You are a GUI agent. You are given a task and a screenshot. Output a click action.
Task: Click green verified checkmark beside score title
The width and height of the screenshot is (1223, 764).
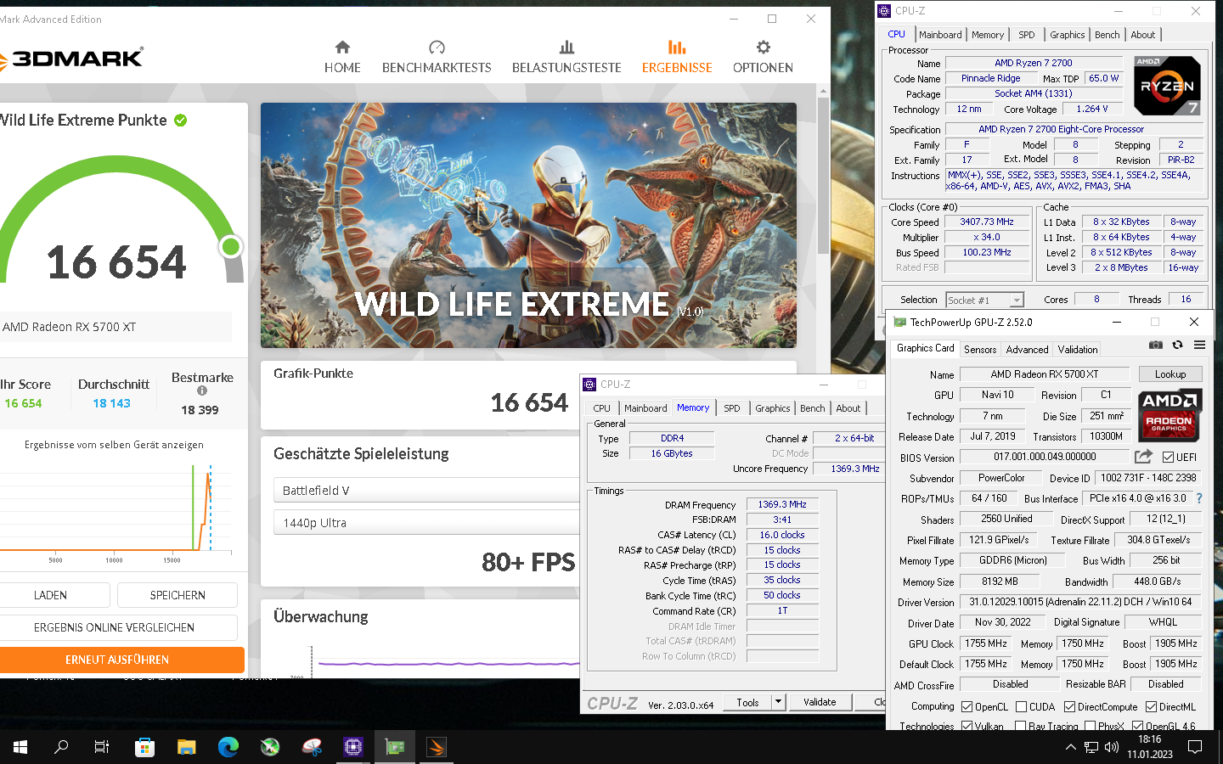point(180,121)
